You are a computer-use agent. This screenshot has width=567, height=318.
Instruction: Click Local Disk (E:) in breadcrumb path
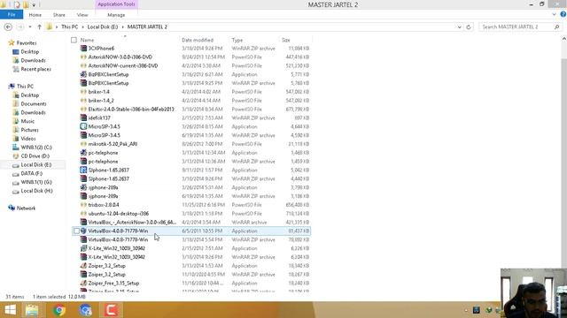click(103, 27)
